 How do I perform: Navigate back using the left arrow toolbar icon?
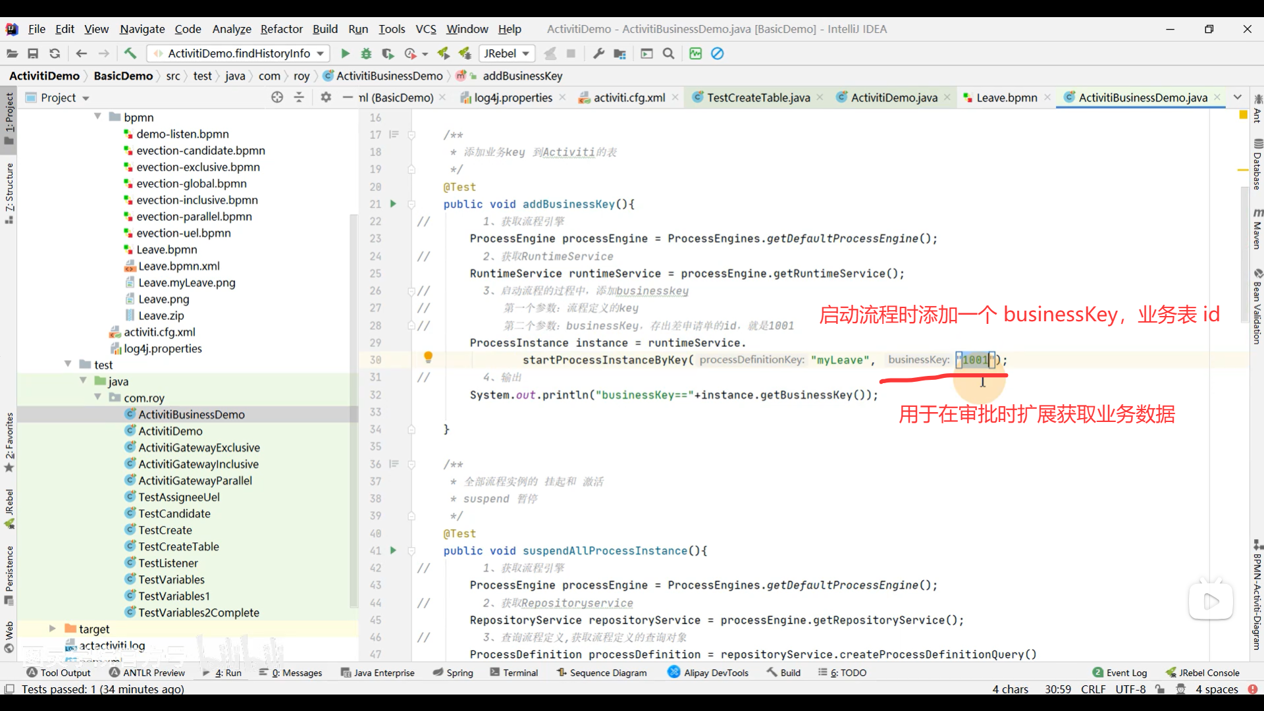click(80, 53)
